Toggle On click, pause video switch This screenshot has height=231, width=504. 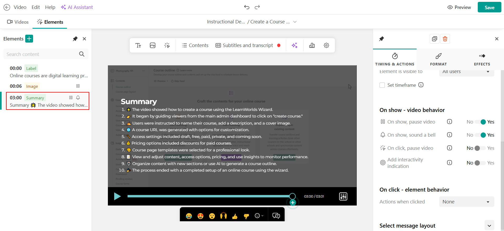480,148
